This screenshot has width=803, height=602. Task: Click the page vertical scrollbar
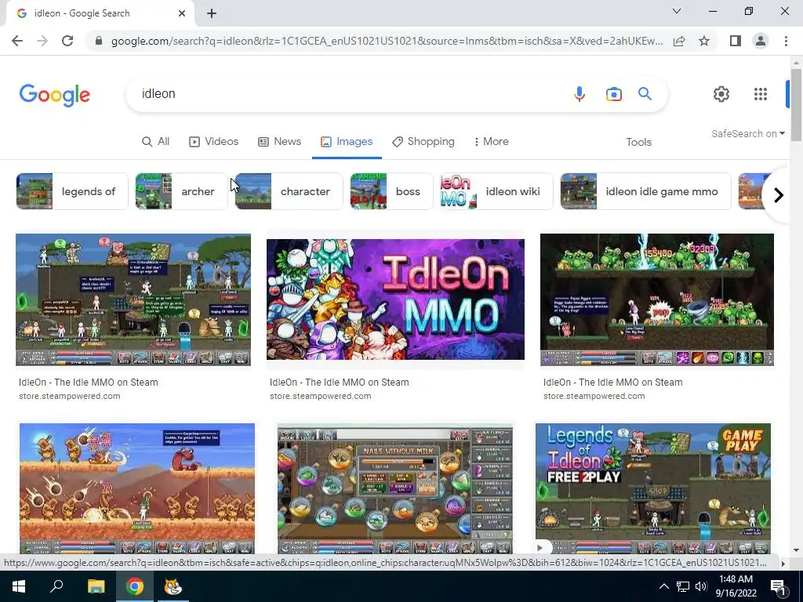[x=796, y=105]
